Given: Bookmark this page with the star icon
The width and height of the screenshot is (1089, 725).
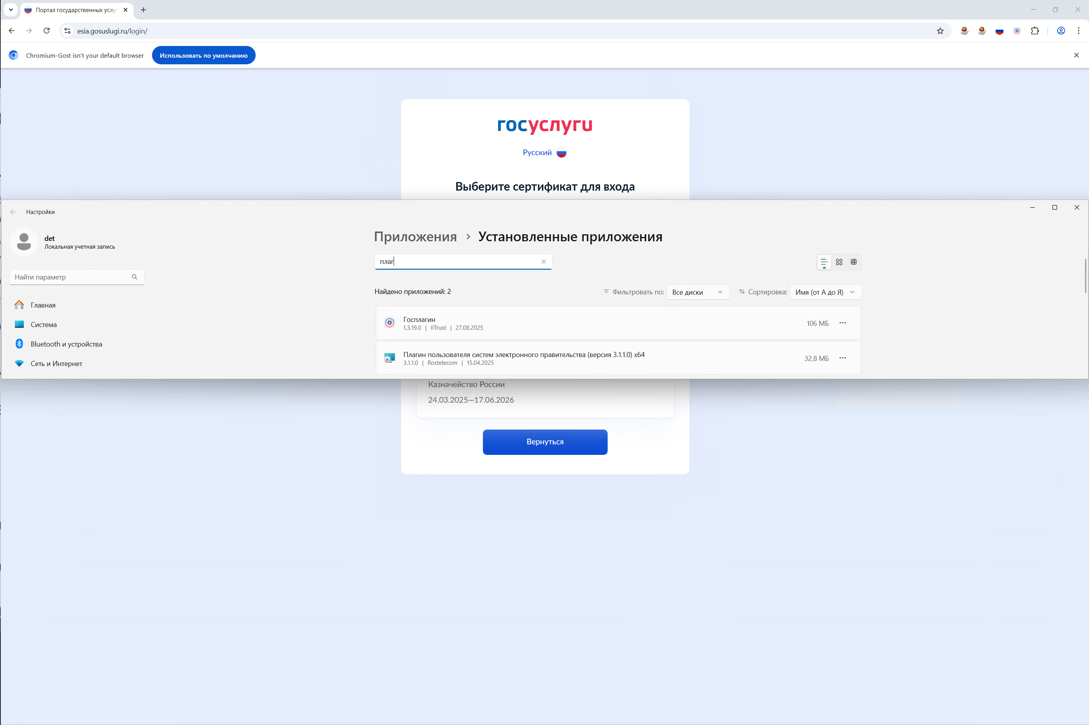Looking at the screenshot, I should coord(940,31).
